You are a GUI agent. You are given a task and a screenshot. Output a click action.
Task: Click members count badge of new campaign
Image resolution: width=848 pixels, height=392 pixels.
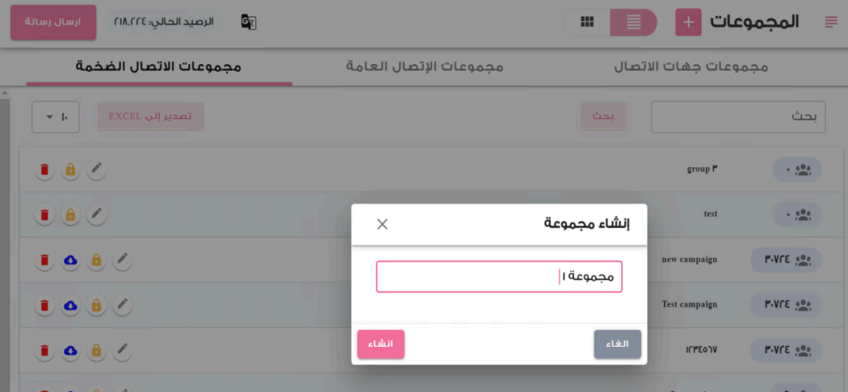click(786, 260)
